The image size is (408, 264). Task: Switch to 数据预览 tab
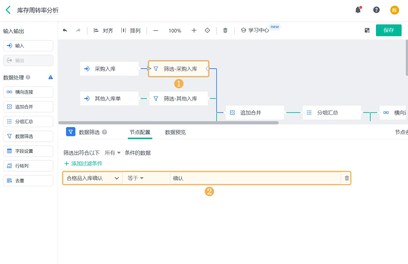click(175, 132)
